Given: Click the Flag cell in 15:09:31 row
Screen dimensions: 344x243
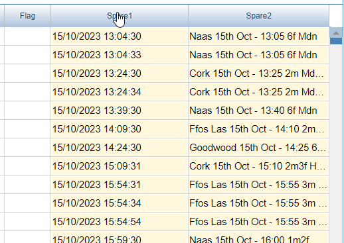Looking at the screenshot, I should [x=27, y=166].
